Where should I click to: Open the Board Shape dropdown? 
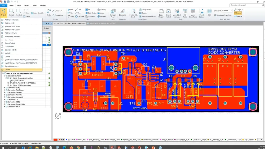click(x=161, y=13)
